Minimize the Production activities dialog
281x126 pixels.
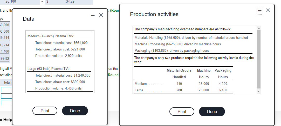(259, 11)
